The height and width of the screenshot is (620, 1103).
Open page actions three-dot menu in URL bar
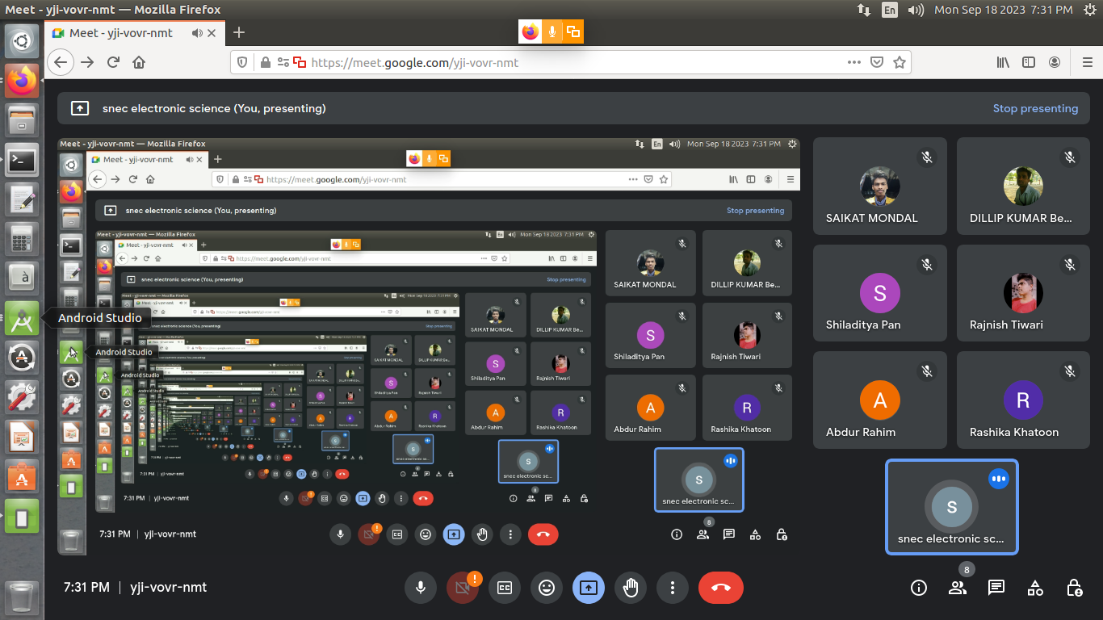[853, 62]
